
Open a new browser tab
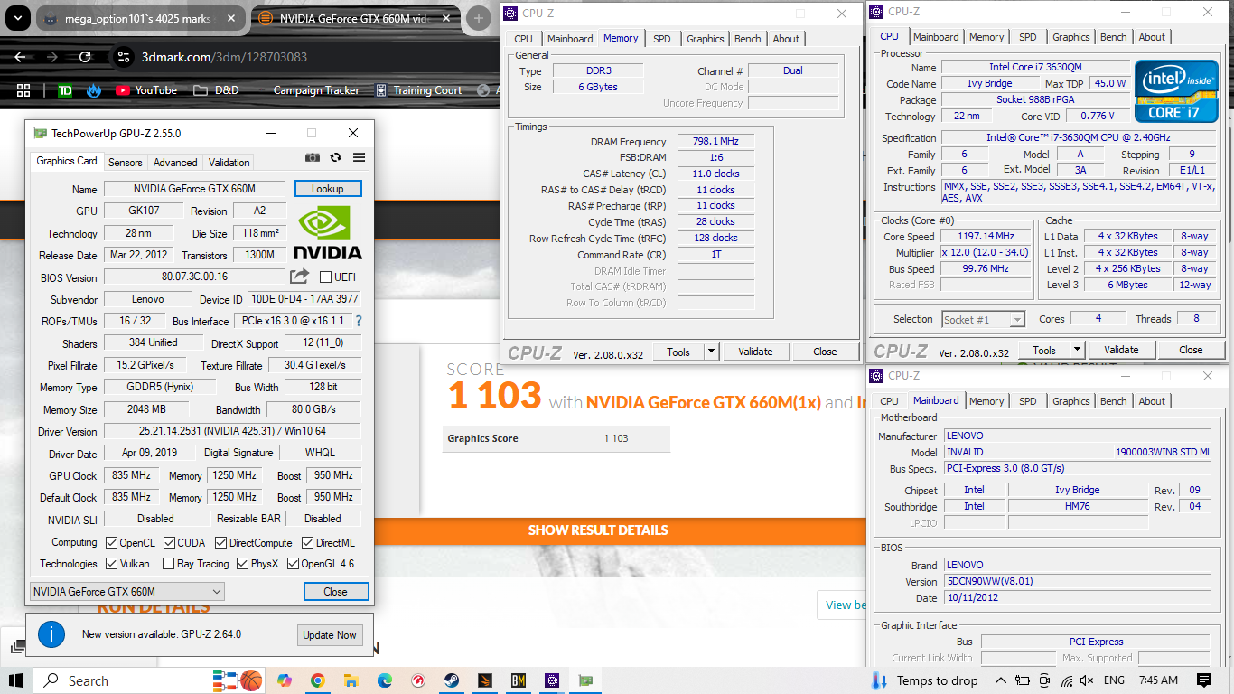click(x=479, y=18)
